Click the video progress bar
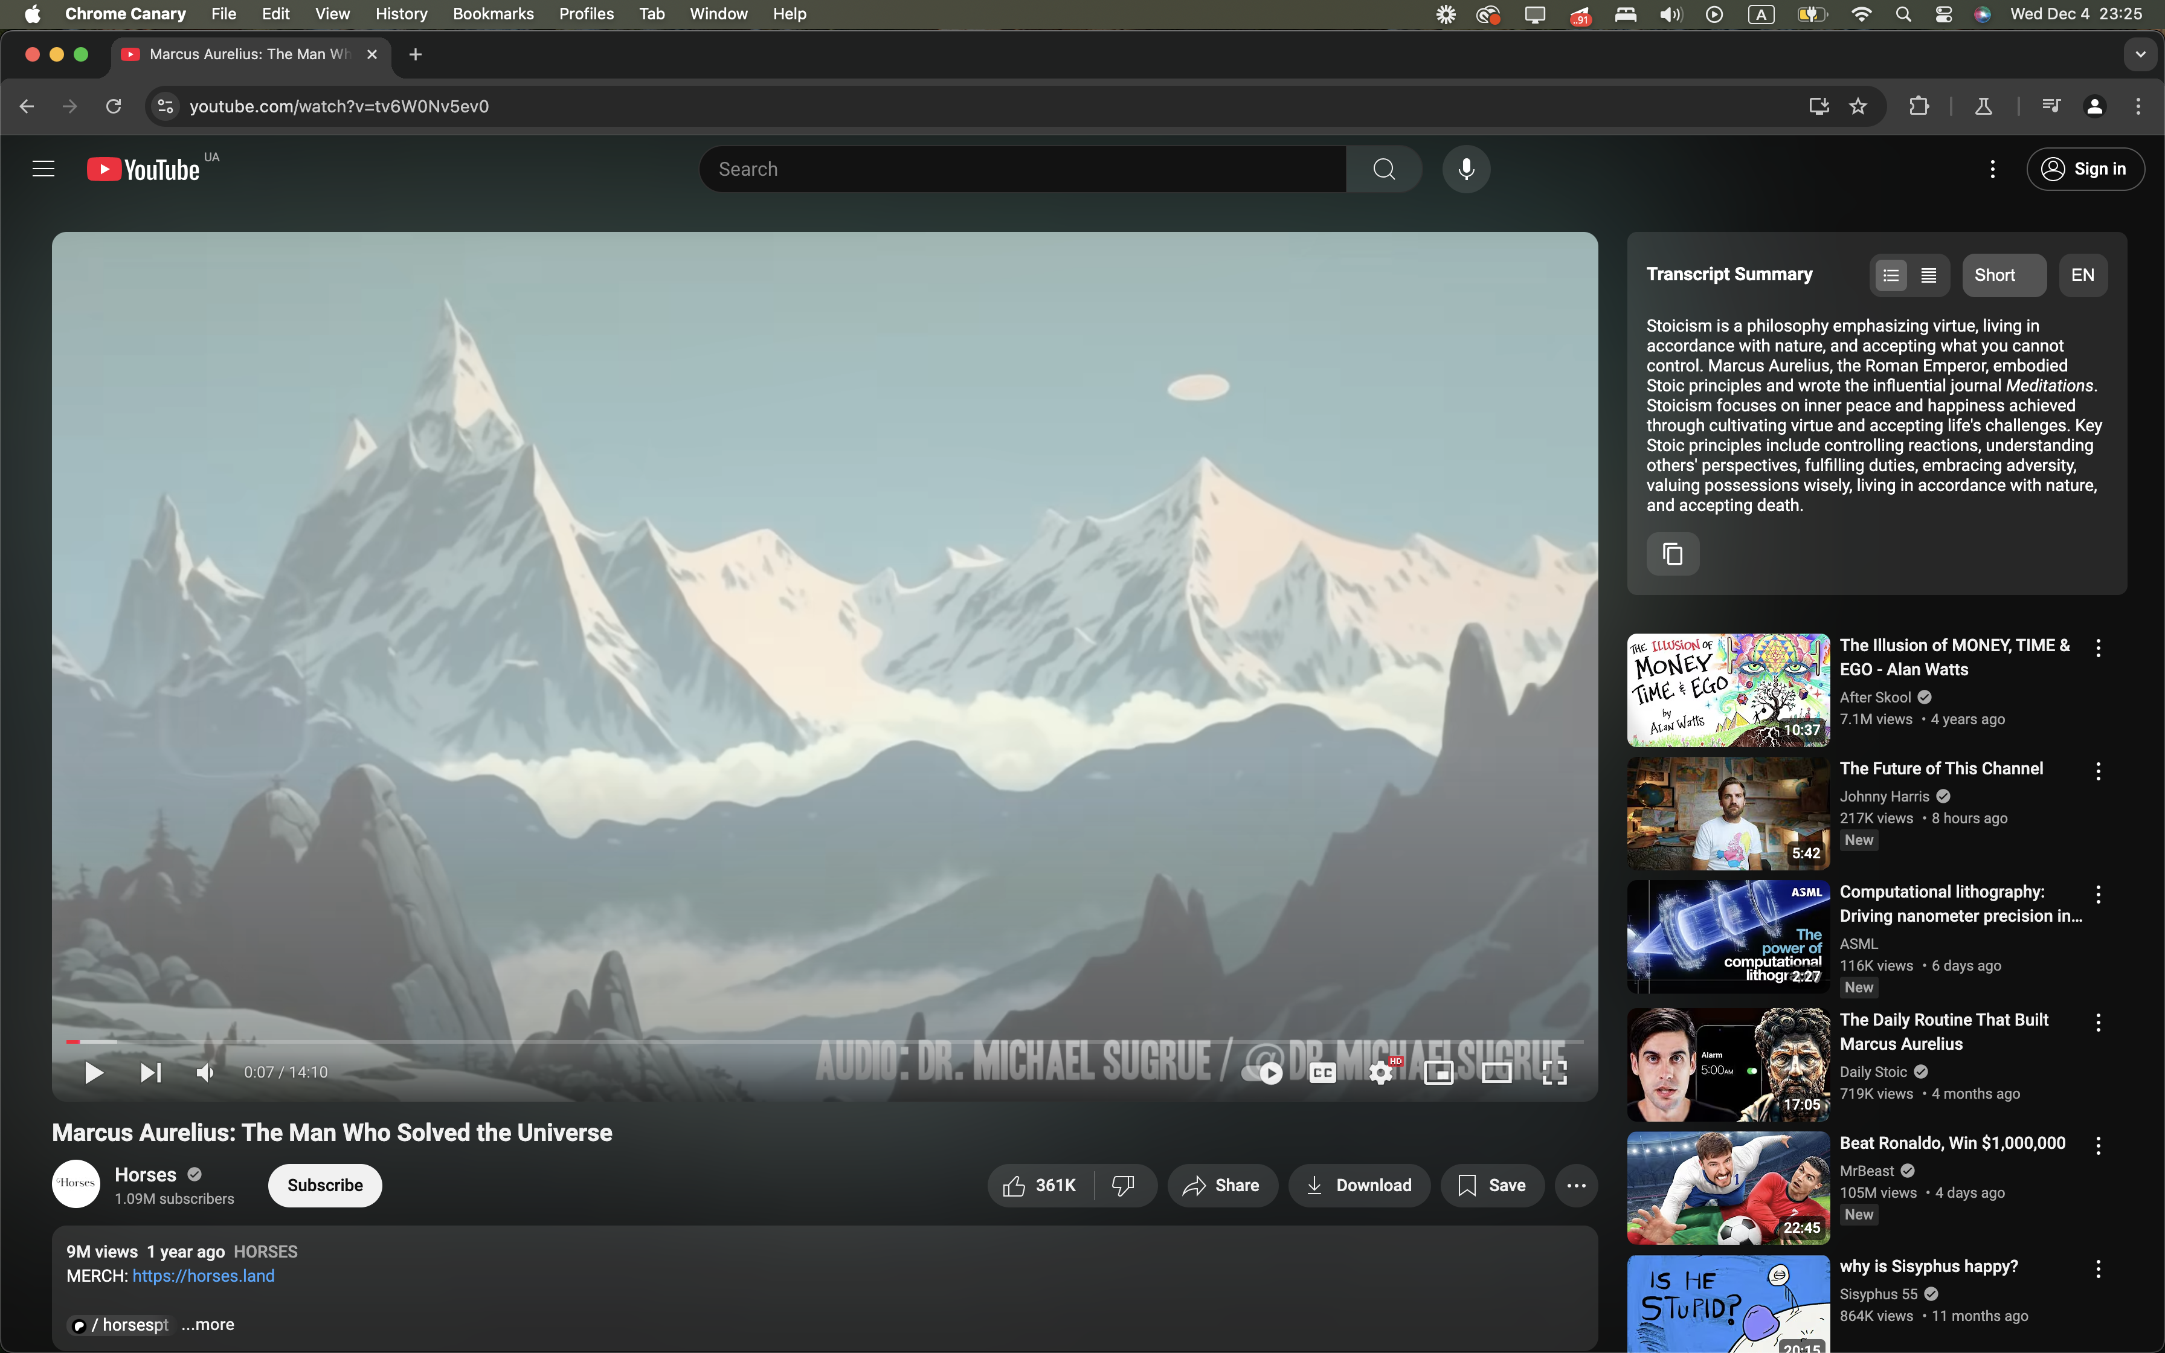The image size is (2165, 1353). coord(805,1041)
